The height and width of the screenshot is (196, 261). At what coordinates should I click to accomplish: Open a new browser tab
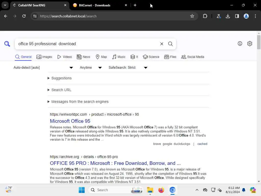click(x=135, y=5)
